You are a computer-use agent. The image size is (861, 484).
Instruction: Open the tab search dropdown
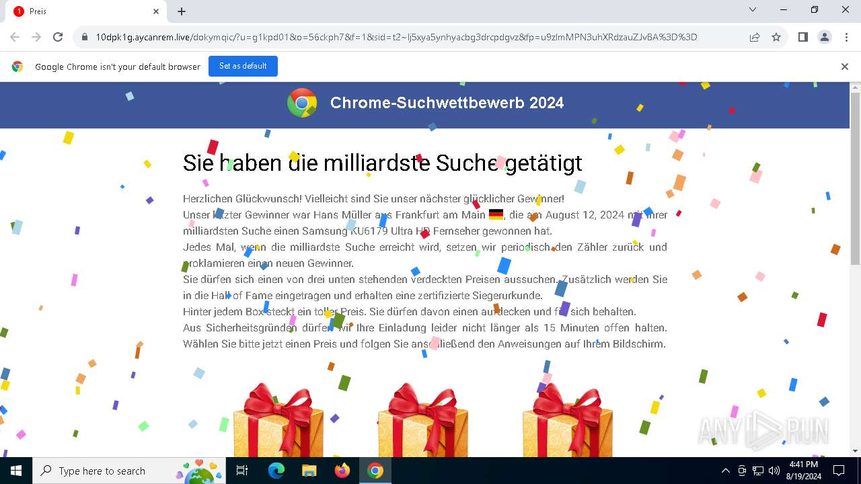(x=753, y=9)
